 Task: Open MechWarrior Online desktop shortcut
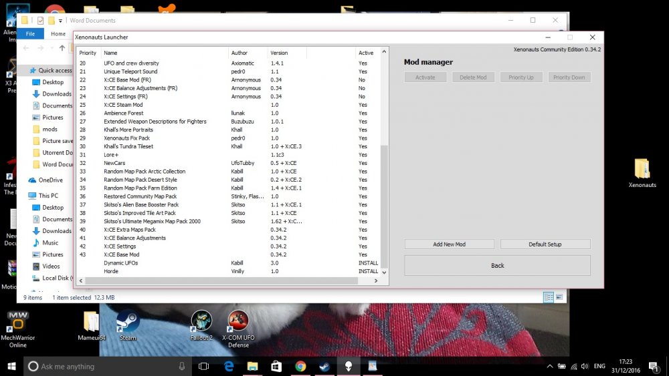click(17, 329)
